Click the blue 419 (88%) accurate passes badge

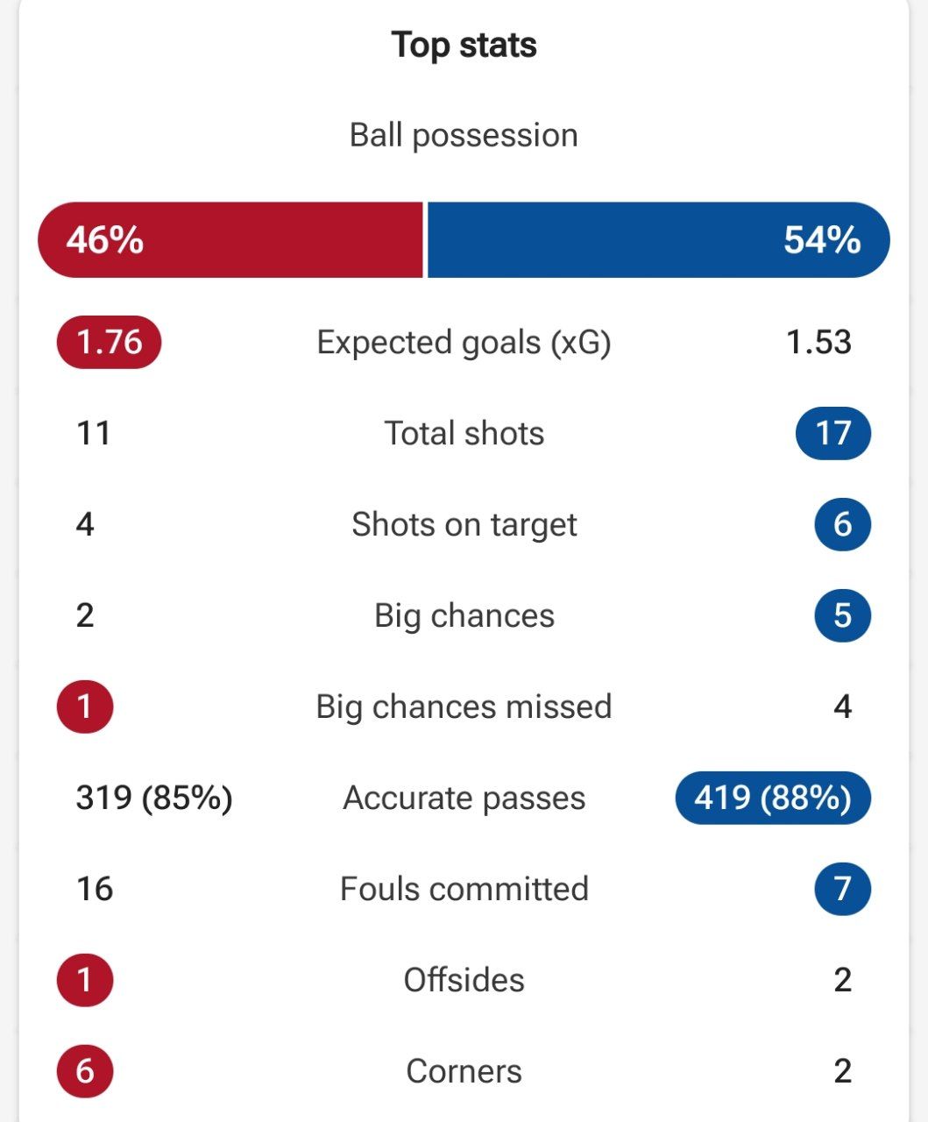(773, 798)
